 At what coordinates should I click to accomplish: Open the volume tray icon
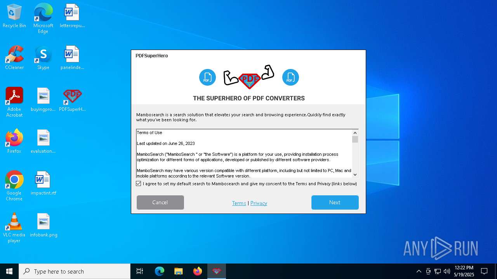click(447, 271)
